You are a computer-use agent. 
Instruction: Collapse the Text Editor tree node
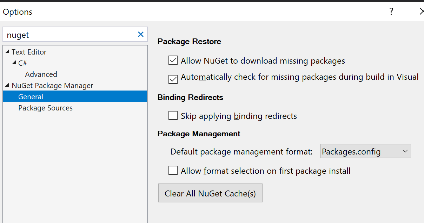[x=7, y=52]
